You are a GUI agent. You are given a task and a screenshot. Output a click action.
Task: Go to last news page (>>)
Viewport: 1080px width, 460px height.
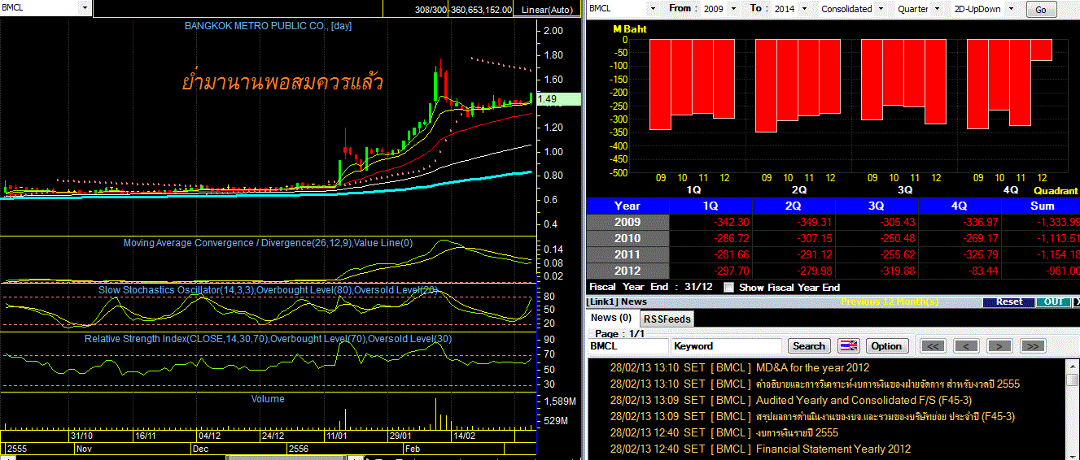click(1032, 346)
